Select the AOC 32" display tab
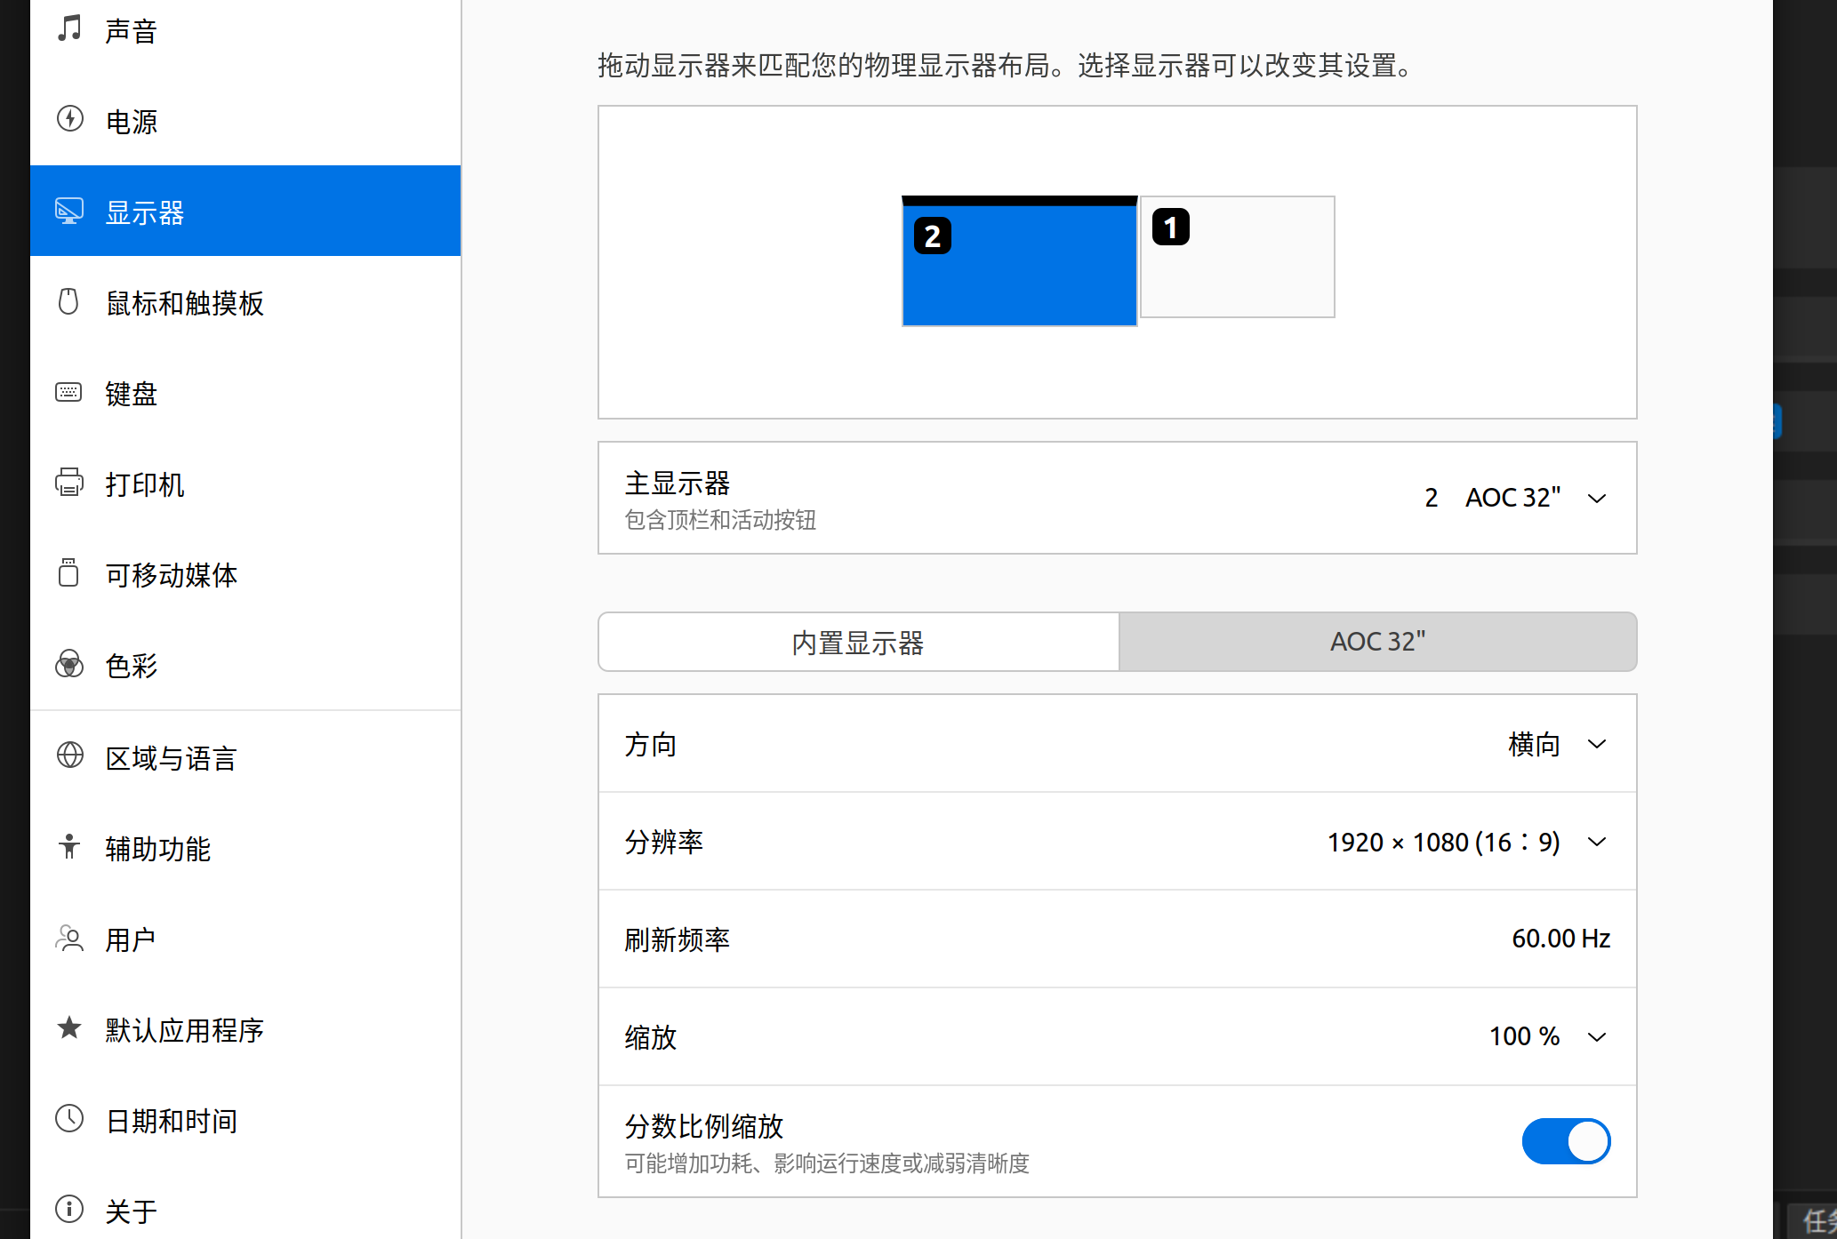This screenshot has width=1837, height=1239. 1377,642
